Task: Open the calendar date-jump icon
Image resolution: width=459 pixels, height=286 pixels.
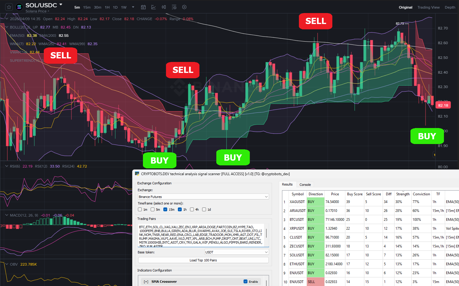Action: [143, 7]
